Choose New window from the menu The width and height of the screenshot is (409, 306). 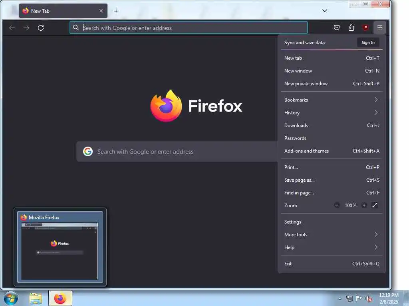pyautogui.click(x=332, y=71)
